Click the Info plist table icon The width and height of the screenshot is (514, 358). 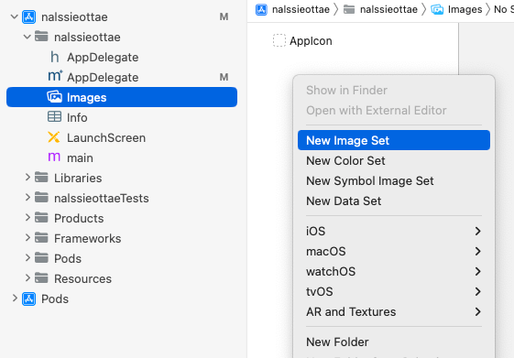coord(54,117)
